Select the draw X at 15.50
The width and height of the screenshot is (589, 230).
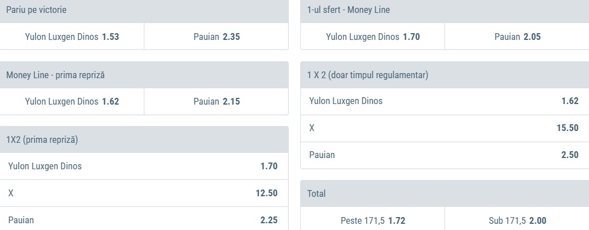(445, 128)
